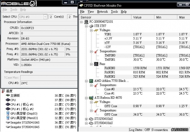Open View menu in Hardware Monitor Pro

pyautogui.click(x=91, y=12)
